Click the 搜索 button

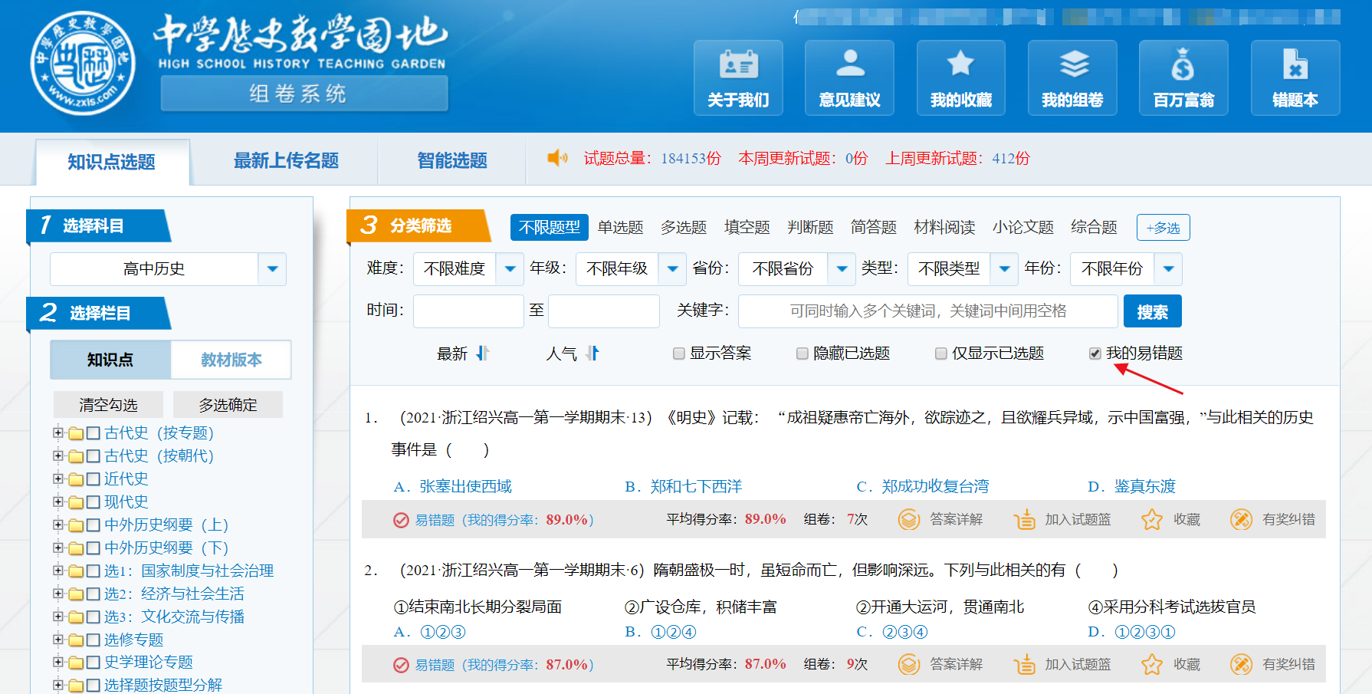(x=1152, y=311)
